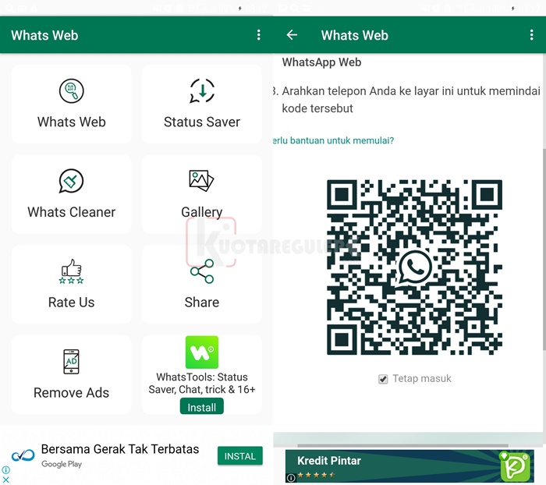Image resolution: width=546 pixels, height=485 pixels.
Task: Tap the WhatsTools green app icon
Action: point(202,352)
